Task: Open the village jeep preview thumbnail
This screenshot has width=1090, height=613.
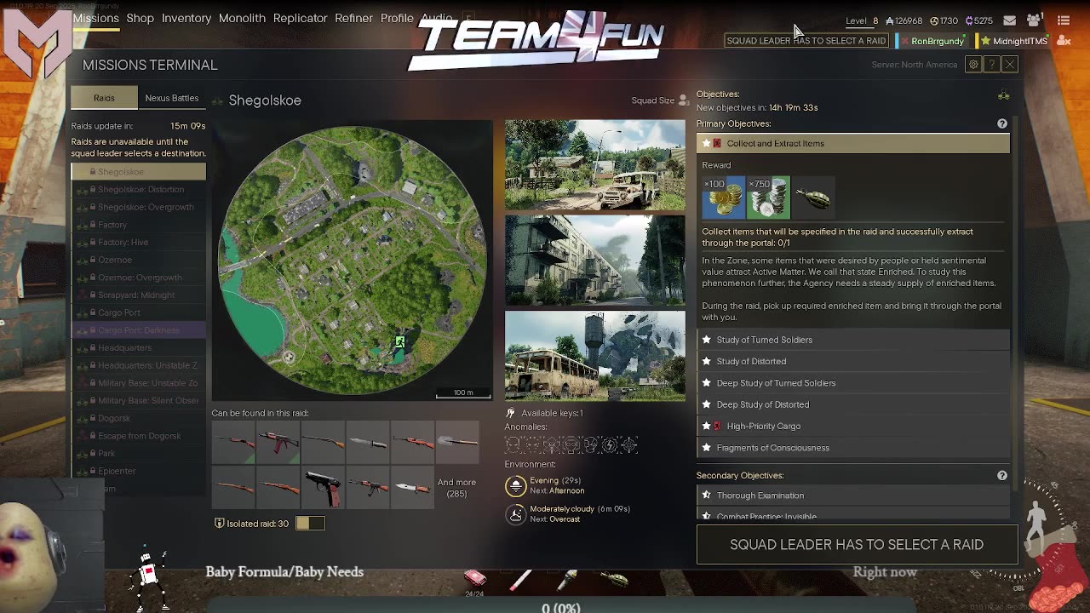Action: (595, 165)
